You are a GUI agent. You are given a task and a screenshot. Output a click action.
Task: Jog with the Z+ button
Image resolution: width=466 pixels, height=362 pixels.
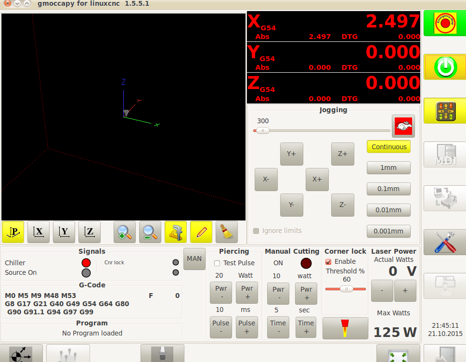[x=343, y=154]
